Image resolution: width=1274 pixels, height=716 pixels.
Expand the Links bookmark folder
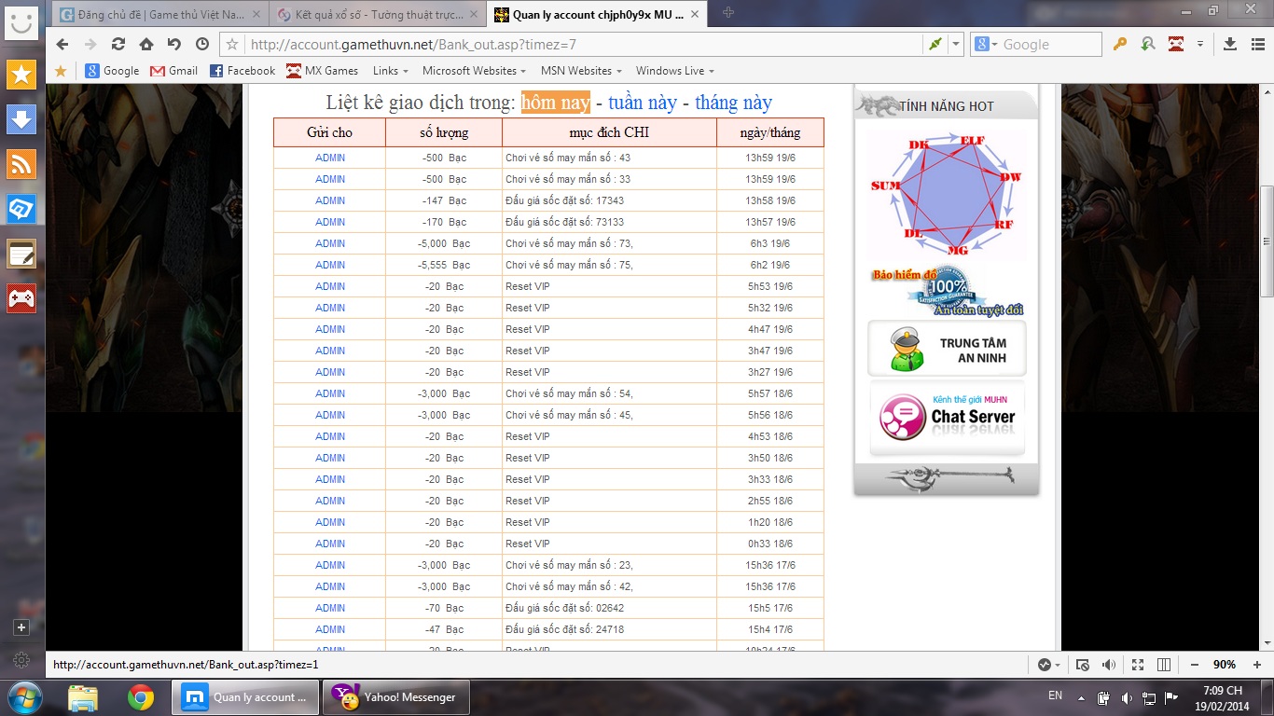390,71
